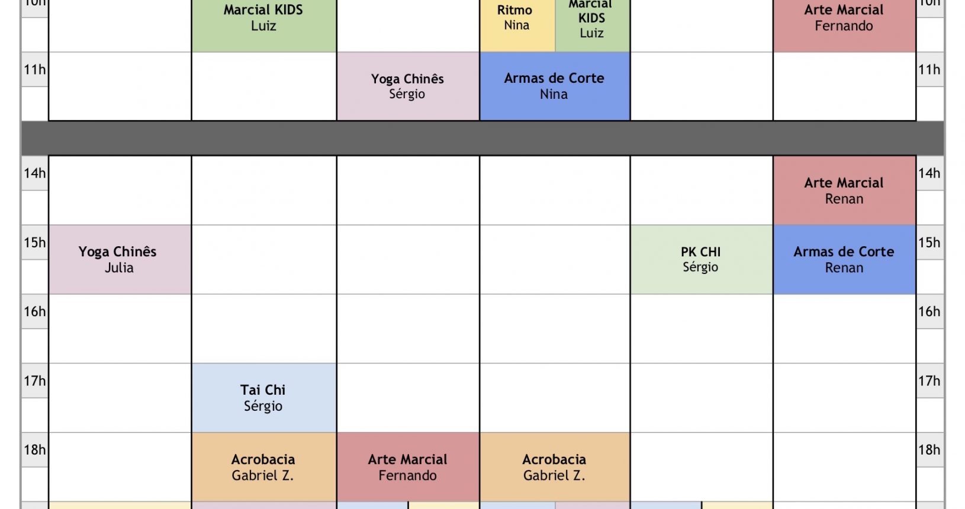Select the left Acrobacia Gabriel Z. block next to Tai Chi column
This screenshot has width=965, height=509.
click(x=264, y=467)
